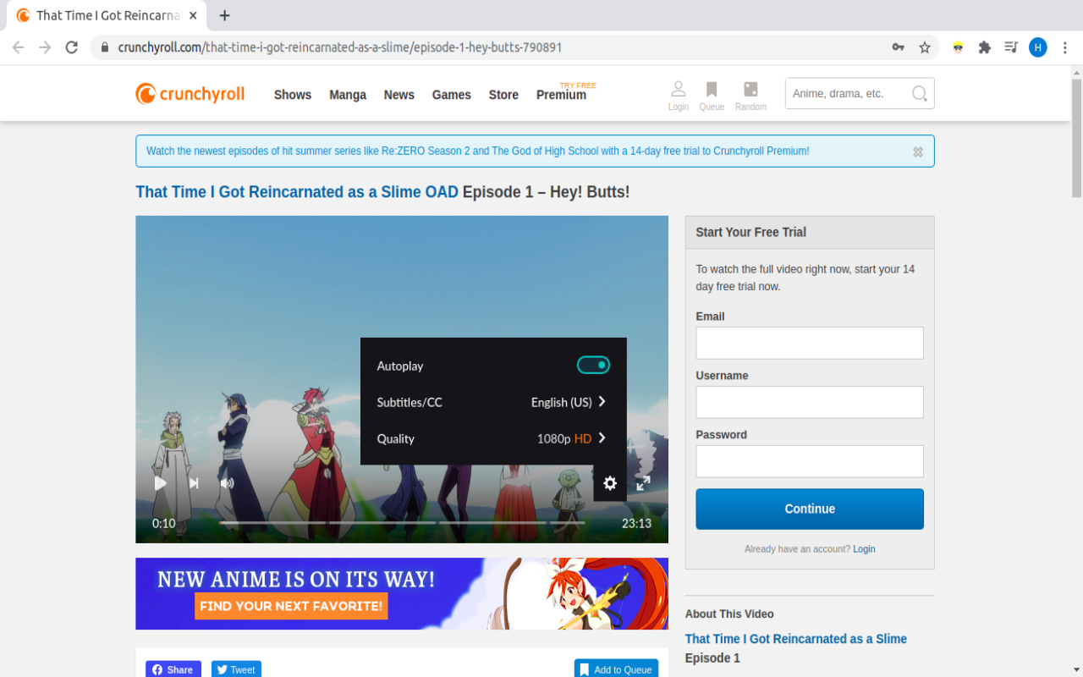
Task: Skip to the next episode
Action: tap(194, 483)
